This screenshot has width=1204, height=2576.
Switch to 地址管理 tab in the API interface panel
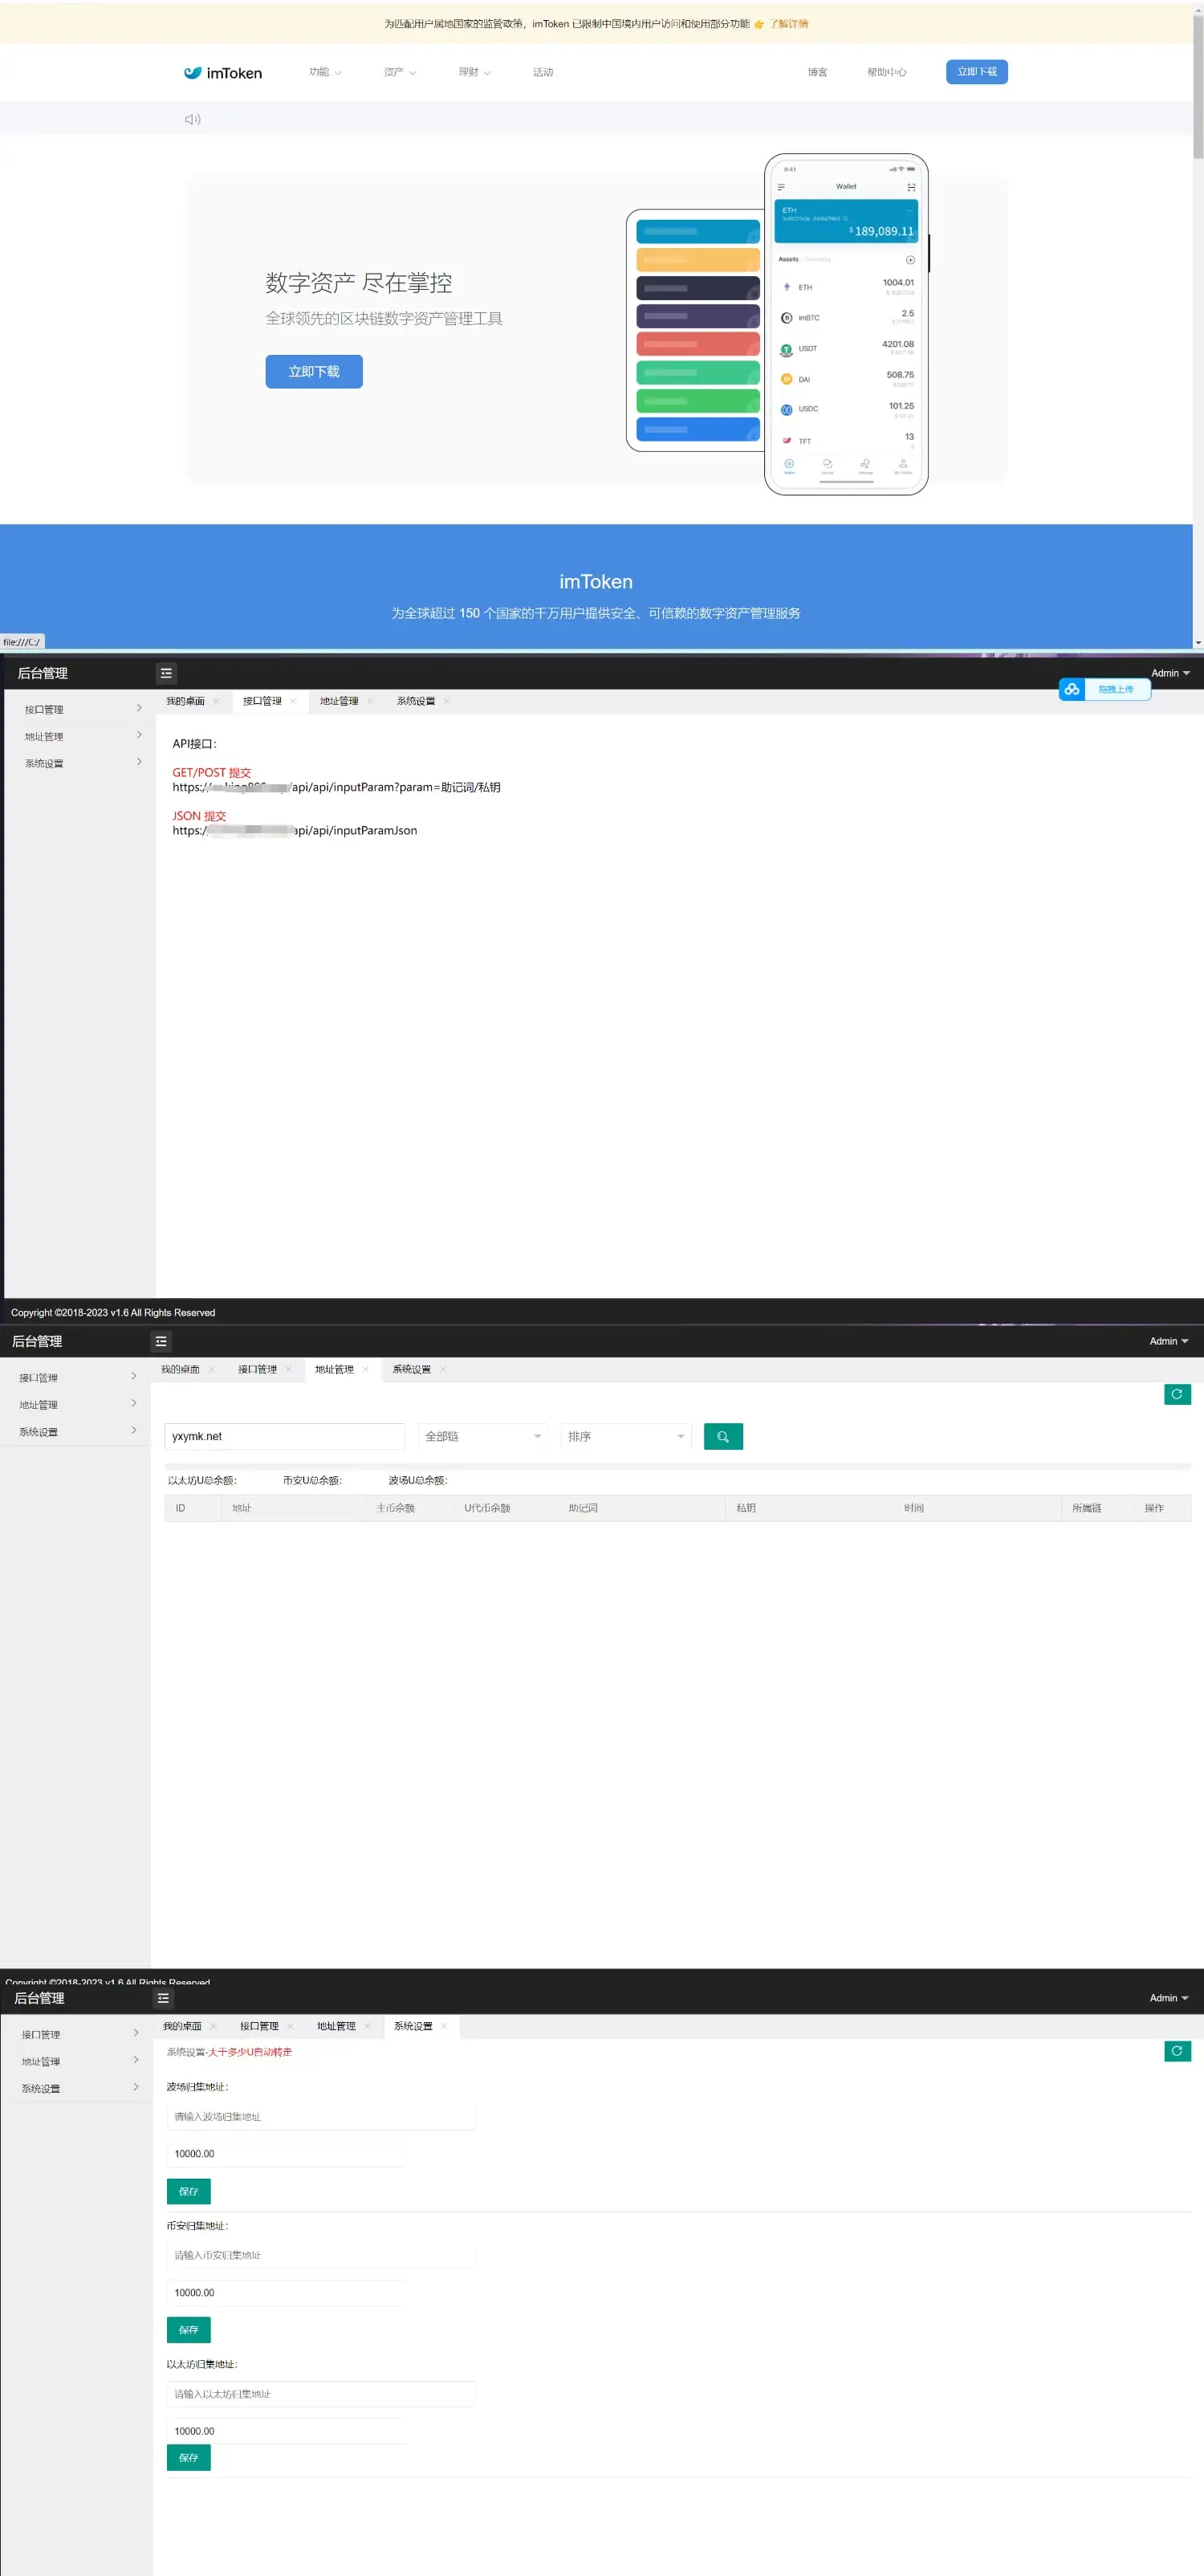point(339,701)
